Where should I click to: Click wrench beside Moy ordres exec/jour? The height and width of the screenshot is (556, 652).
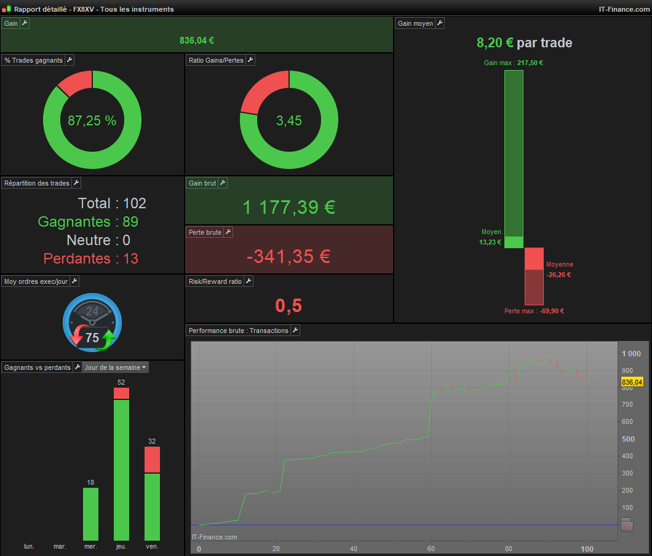pyautogui.click(x=74, y=281)
